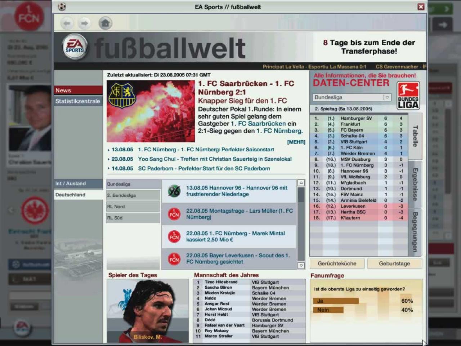This screenshot has height=346, width=461.
Task: Select the News sidebar item
Action: point(78,90)
